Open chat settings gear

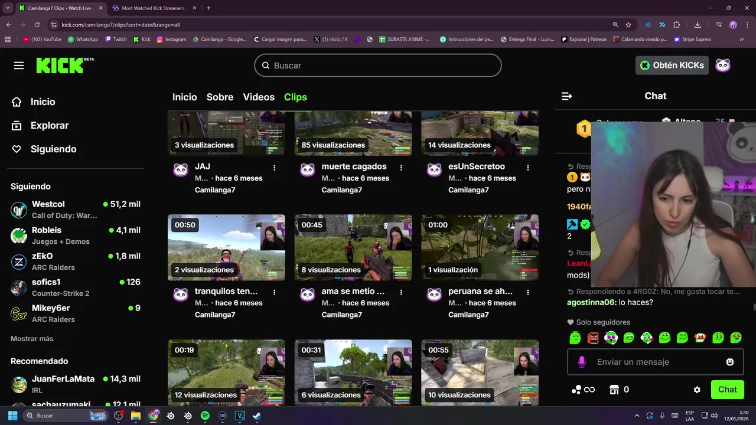click(697, 390)
